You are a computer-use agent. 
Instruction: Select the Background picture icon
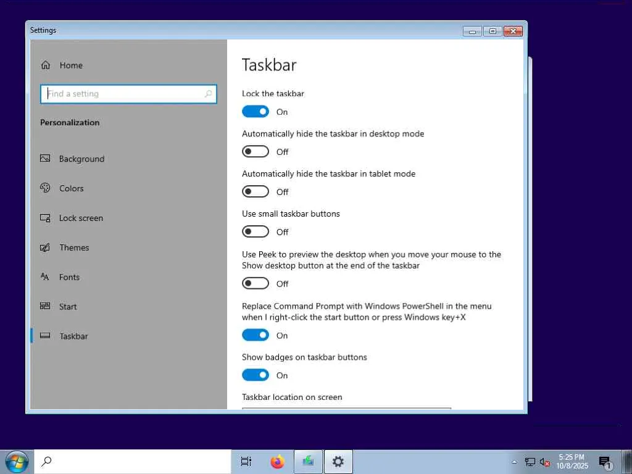pos(45,159)
